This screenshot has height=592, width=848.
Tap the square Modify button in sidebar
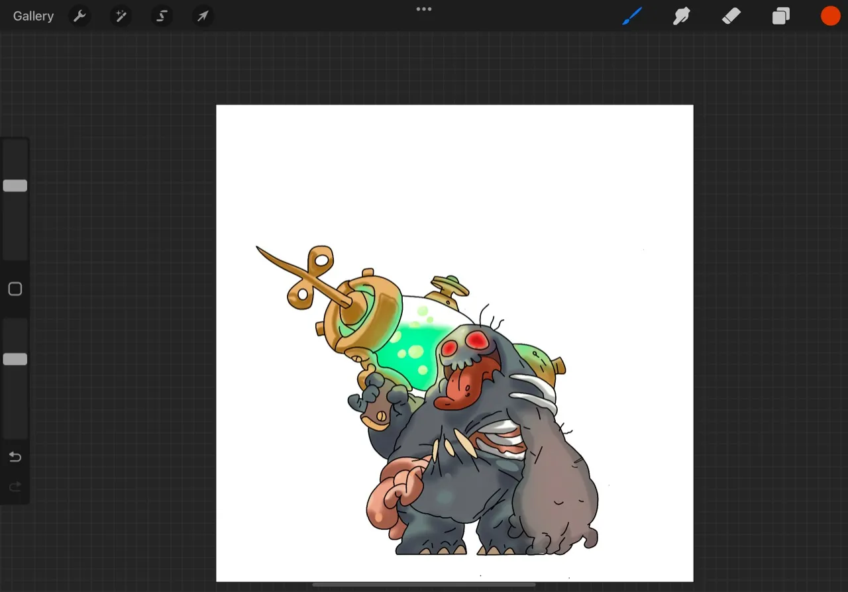pyautogui.click(x=15, y=289)
